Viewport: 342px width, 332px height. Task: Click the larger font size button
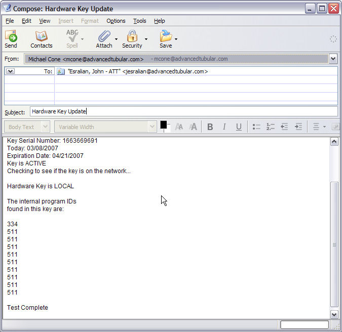(193, 127)
